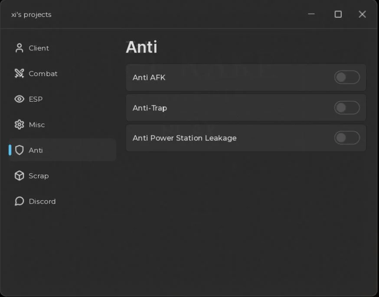Viewport: 379px width, 297px height.
Task: Click the 'Anti-Trap' label text
Action: [150, 108]
